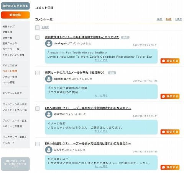Click たろう's commenter avatar icon
The image size is (184, 173).
point(49,150)
